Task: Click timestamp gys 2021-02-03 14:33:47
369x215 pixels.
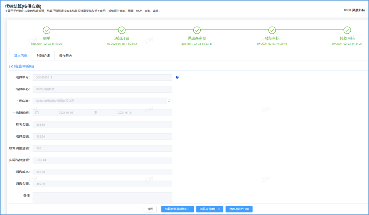Action: tap(197, 44)
